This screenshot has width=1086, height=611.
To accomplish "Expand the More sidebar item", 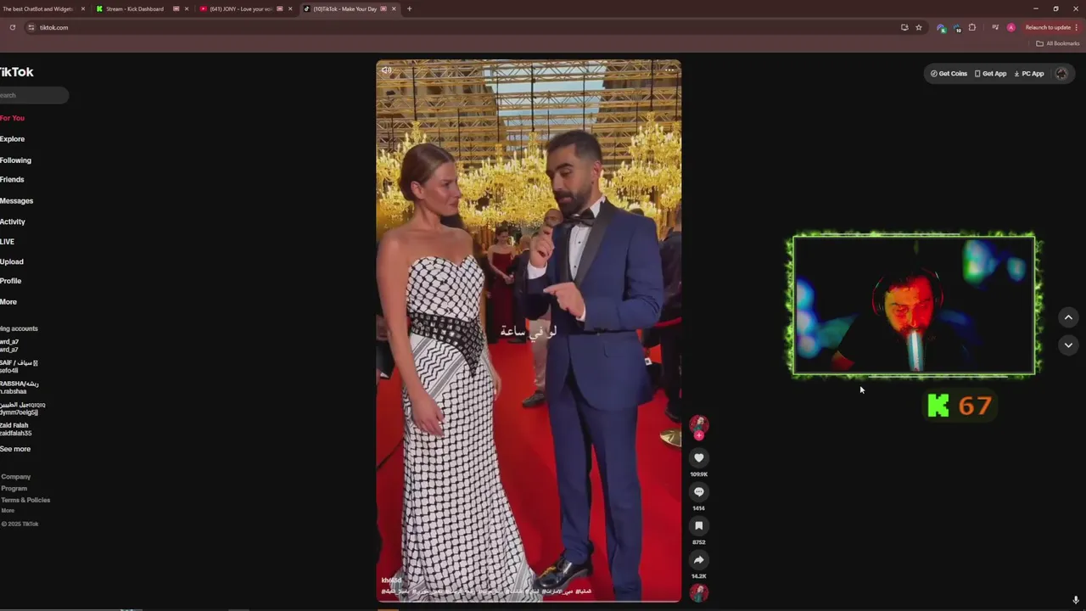I will tap(8, 302).
